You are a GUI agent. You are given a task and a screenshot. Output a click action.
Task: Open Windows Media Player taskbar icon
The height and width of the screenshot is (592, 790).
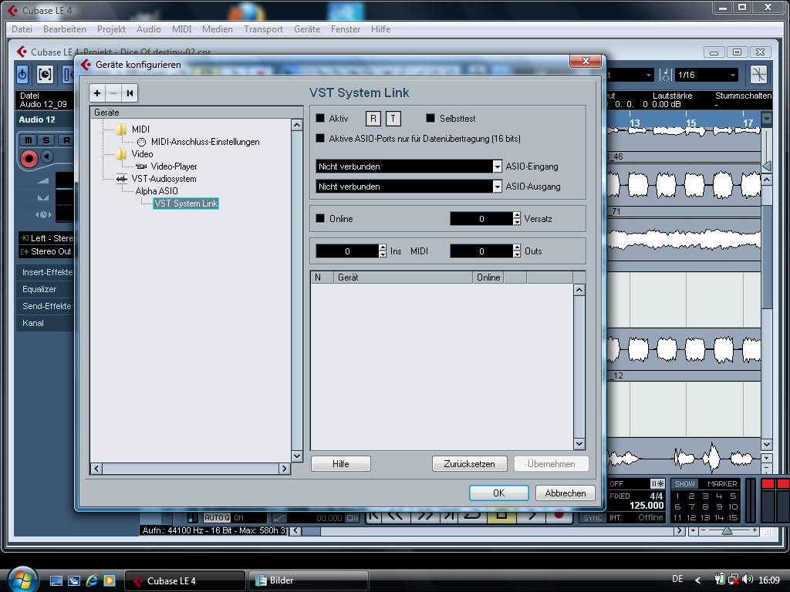click(x=110, y=580)
